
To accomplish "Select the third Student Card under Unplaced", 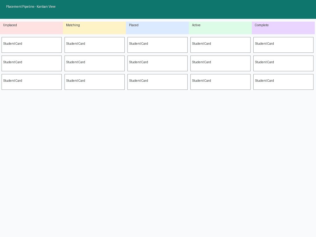I will click(31, 82).
